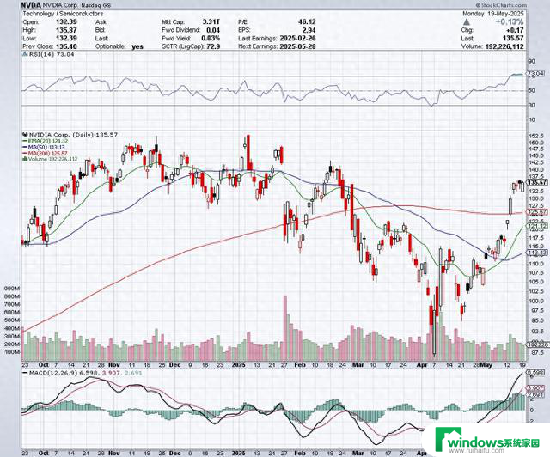This screenshot has width=550, height=457.
Task: Click the date 'Monday 19-May-2025'
Action: pyautogui.click(x=493, y=14)
